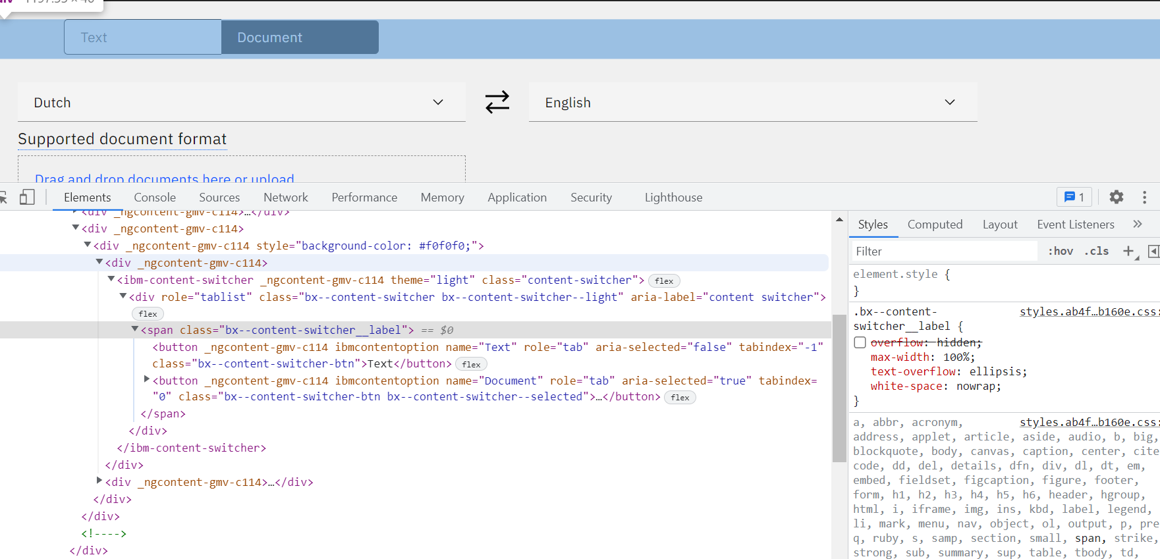Toggle the :hov element state panel
The image size is (1160, 559).
coord(1061,252)
